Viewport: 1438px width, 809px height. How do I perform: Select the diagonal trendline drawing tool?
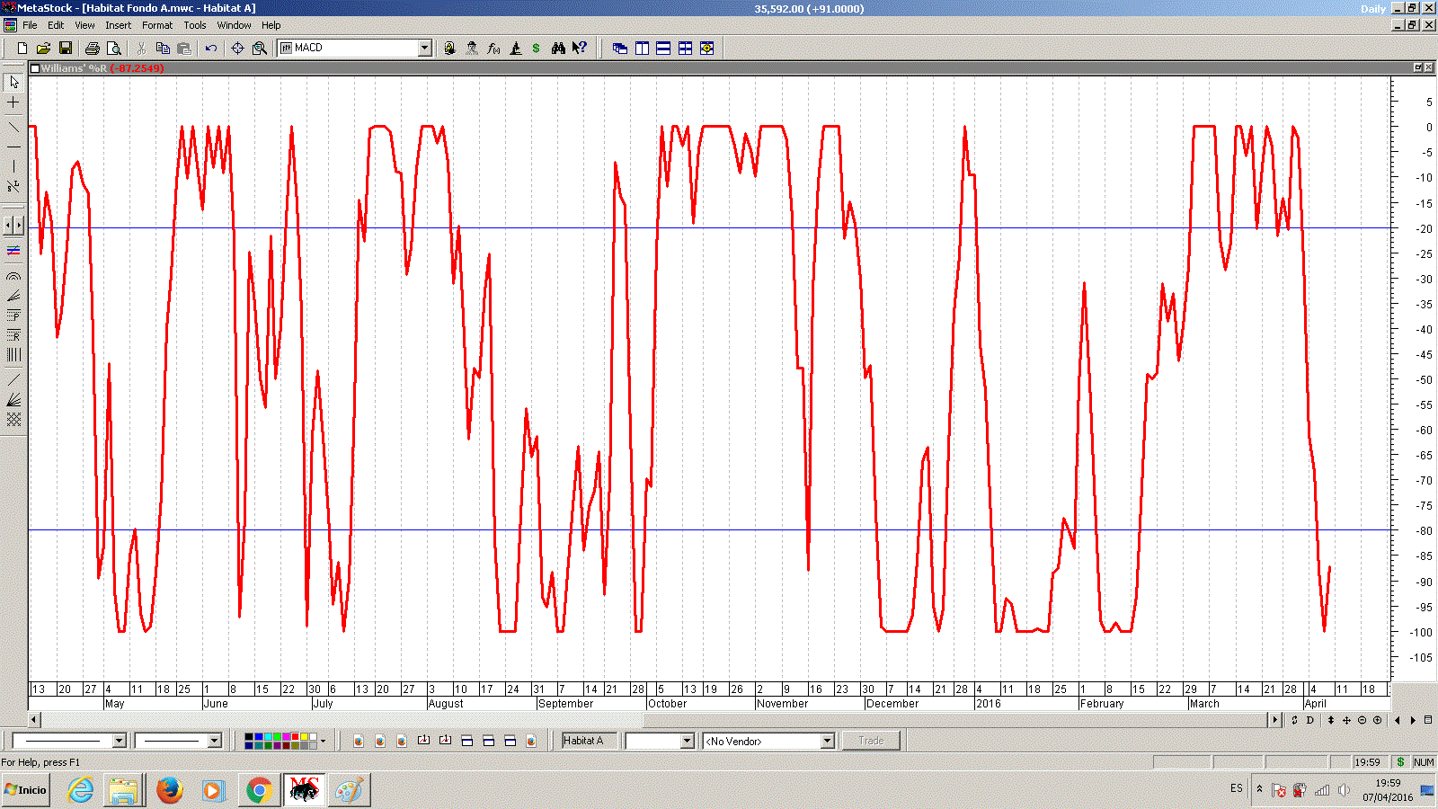click(13, 127)
